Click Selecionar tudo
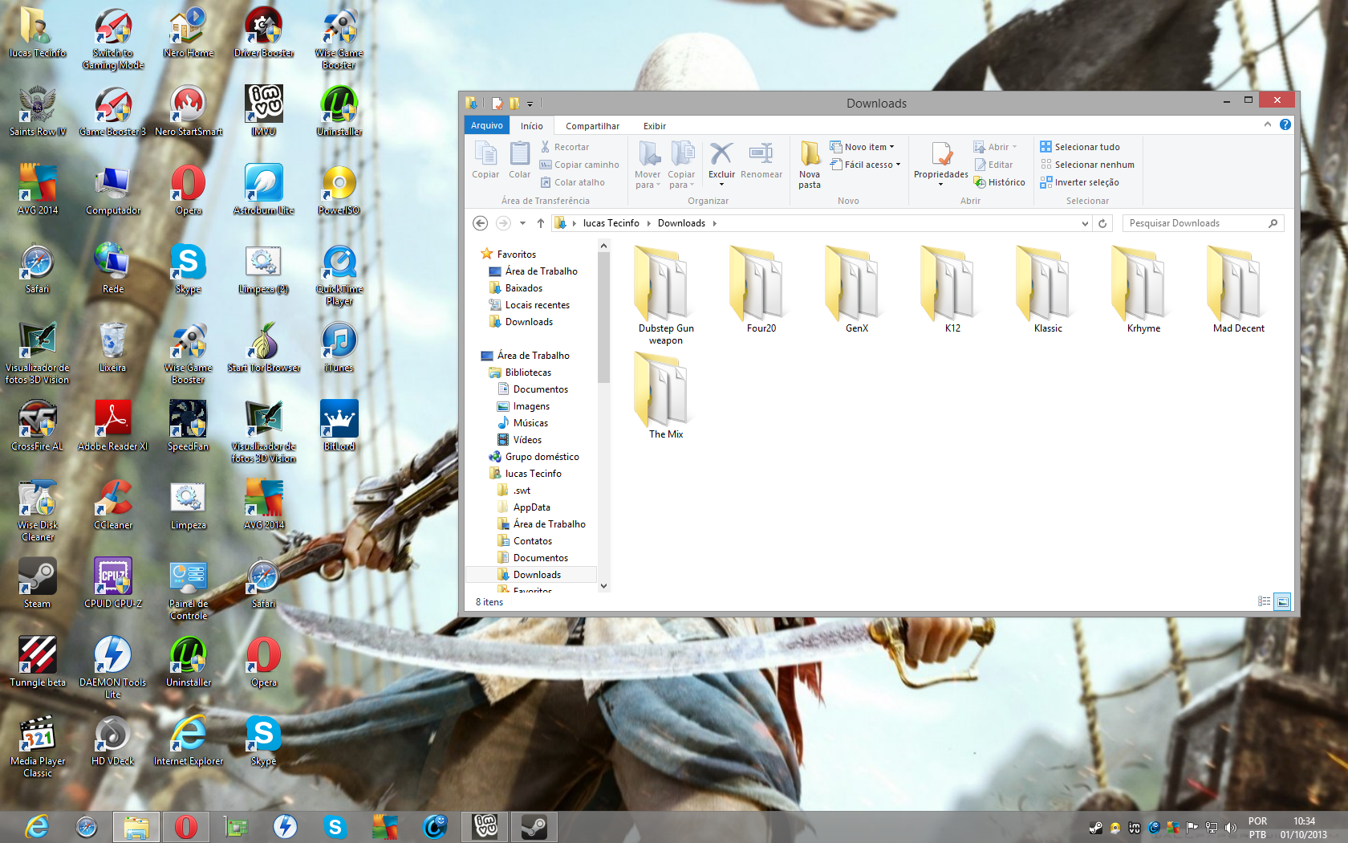 point(1080,147)
